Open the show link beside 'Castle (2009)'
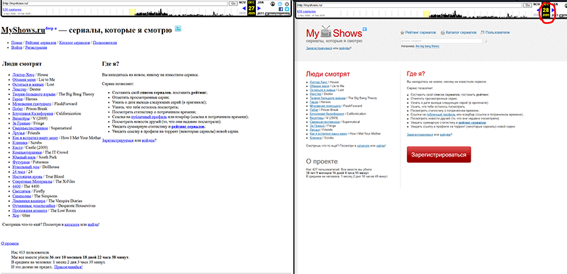The width and height of the screenshot is (567, 274). [x=17, y=148]
